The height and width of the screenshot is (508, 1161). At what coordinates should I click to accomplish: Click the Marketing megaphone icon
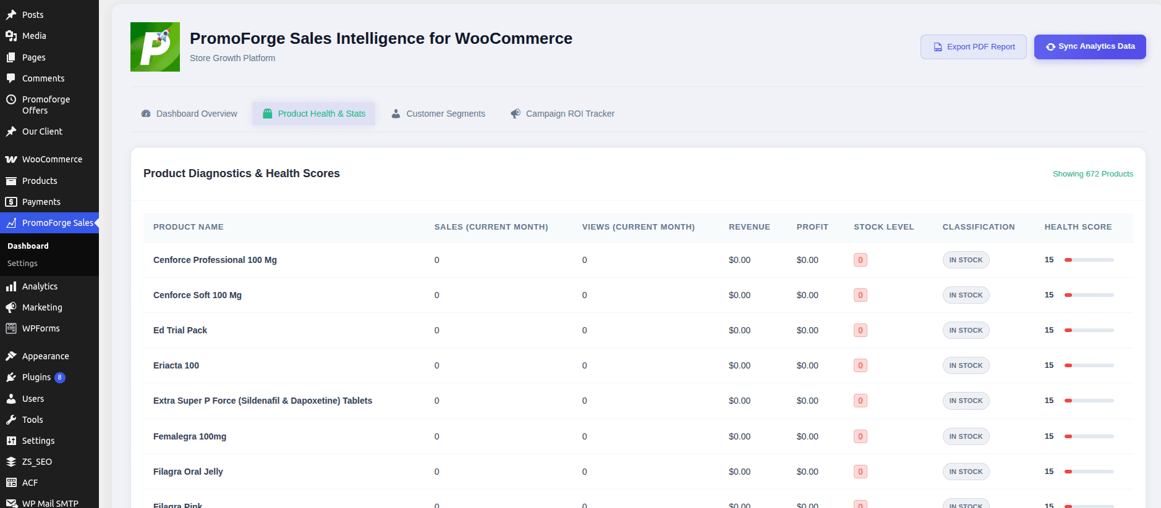point(11,307)
